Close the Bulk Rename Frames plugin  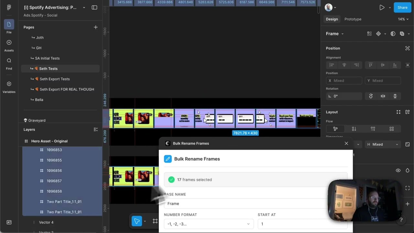[346, 143]
